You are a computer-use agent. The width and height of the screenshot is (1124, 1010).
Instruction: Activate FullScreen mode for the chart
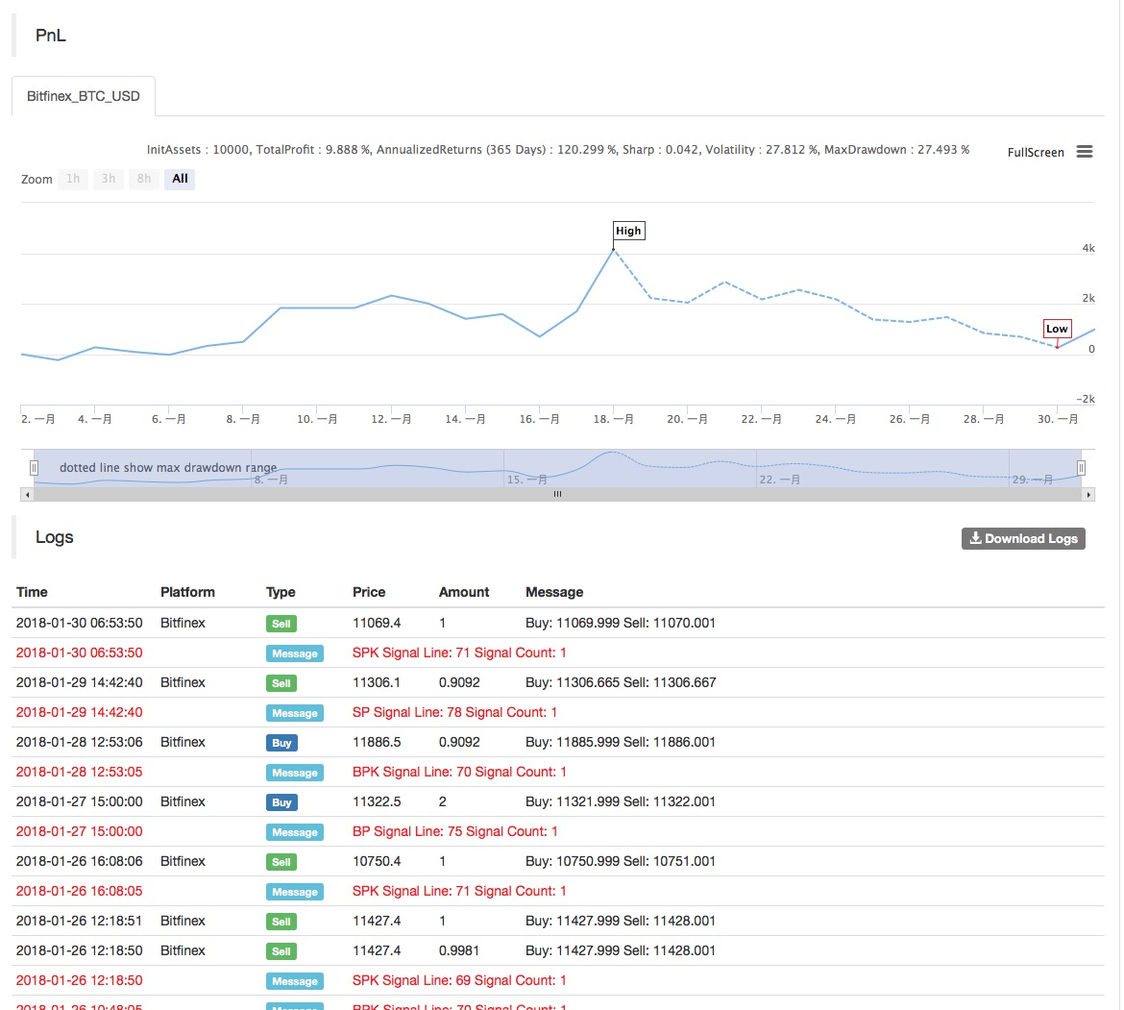tap(1036, 152)
